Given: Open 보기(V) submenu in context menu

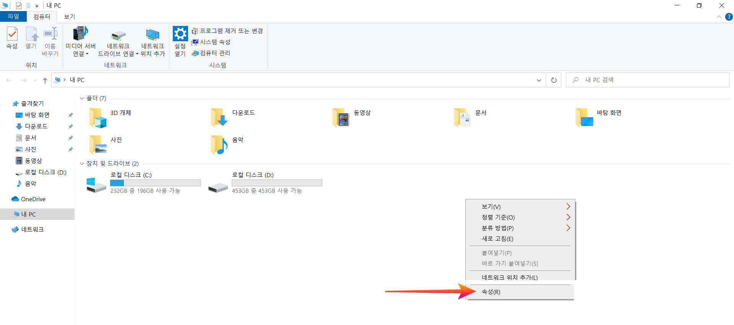Looking at the screenshot, I should pyautogui.click(x=520, y=207).
